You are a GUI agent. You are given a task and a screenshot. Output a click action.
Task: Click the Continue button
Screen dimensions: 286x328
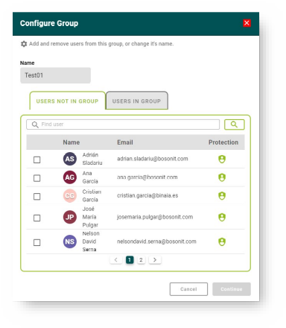point(232,289)
